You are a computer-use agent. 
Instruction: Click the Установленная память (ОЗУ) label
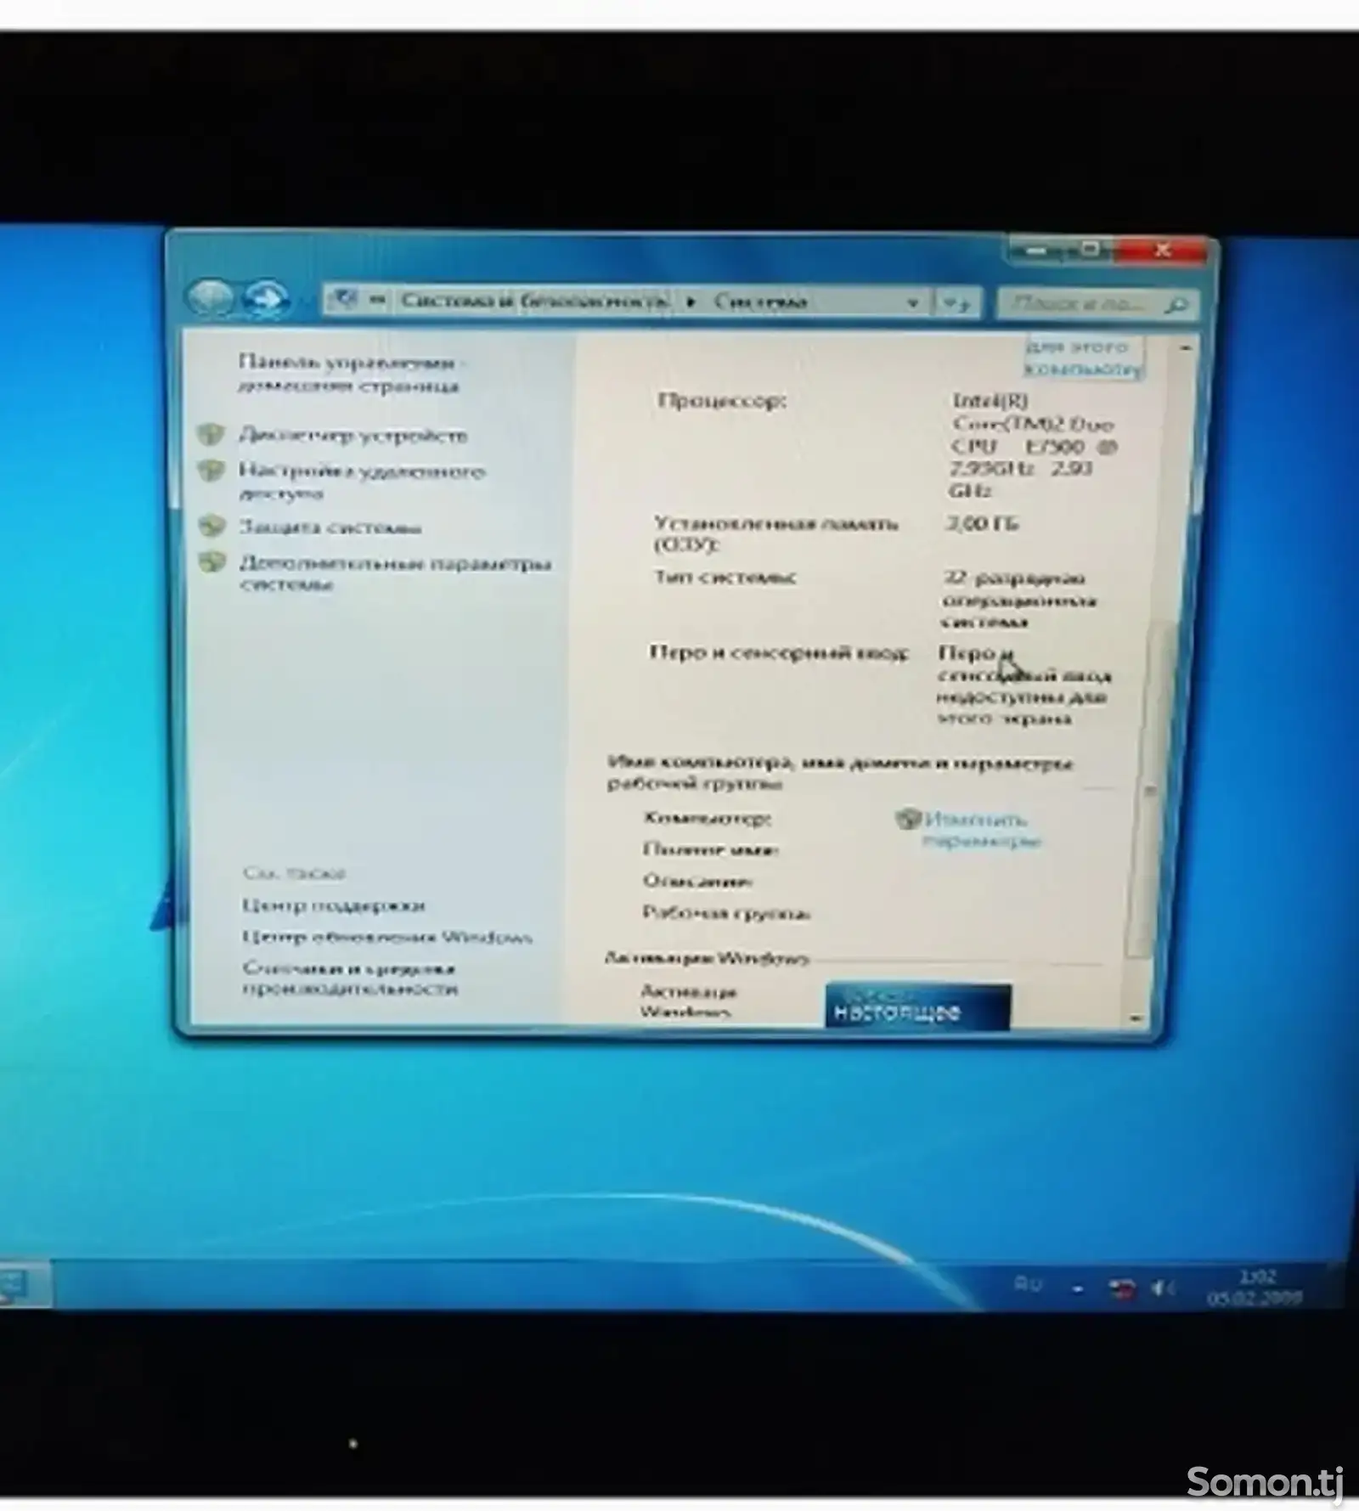coord(775,533)
